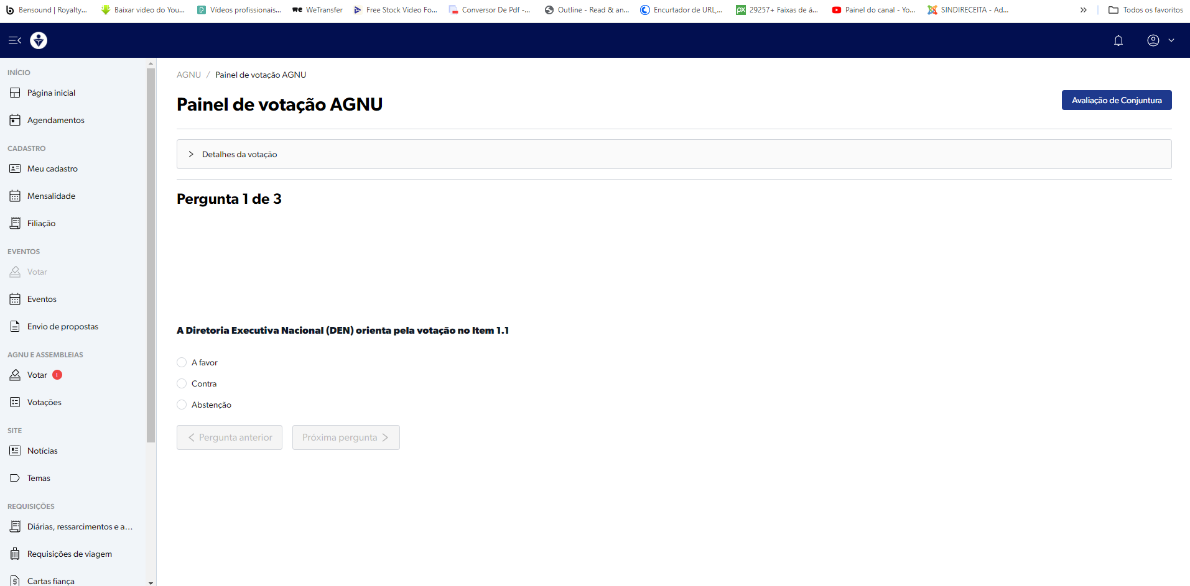Image resolution: width=1190 pixels, height=586 pixels.
Task: Click the 'Avaliação de Conjuntura' button
Action: (x=1116, y=100)
